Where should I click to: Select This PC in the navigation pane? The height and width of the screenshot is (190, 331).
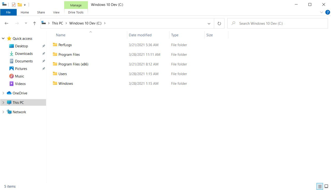click(x=18, y=103)
